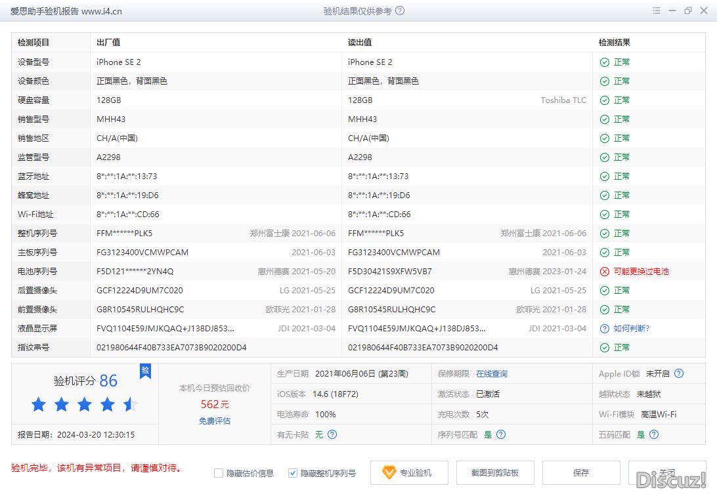Open the 如何判断? link for 液晶显示屏
This screenshot has height=496, width=717.
pos(632,329)
